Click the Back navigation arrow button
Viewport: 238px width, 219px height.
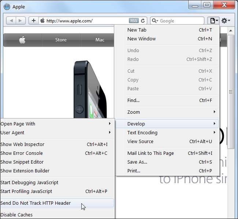pyautogui.click(x=11, y=21)
